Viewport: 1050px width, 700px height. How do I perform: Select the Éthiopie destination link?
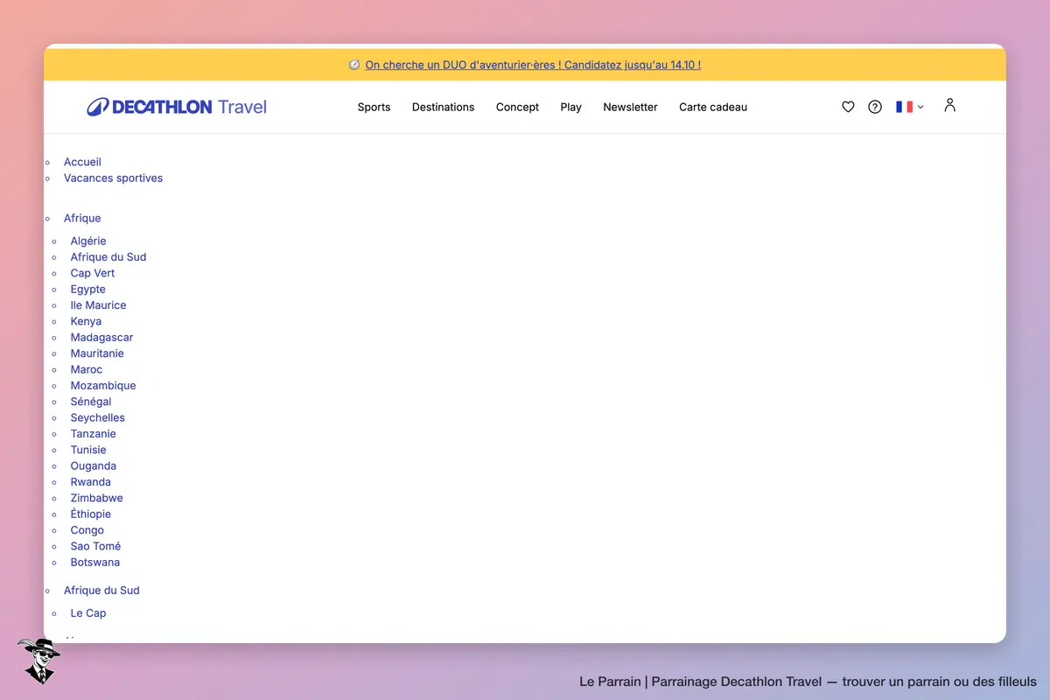click(91, 514)
